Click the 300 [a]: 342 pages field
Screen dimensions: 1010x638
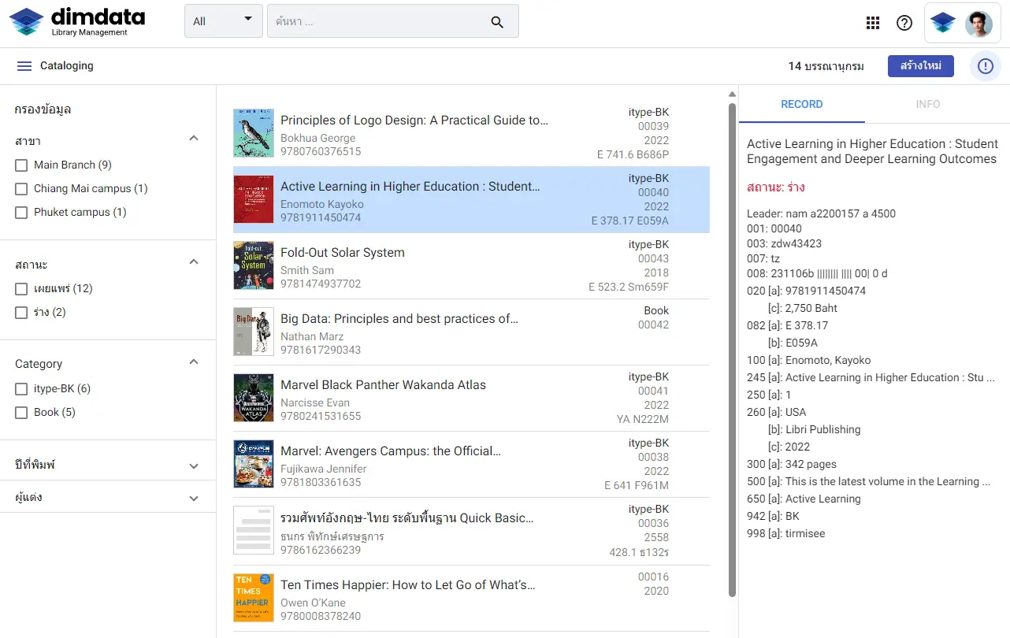pos(792,464)
